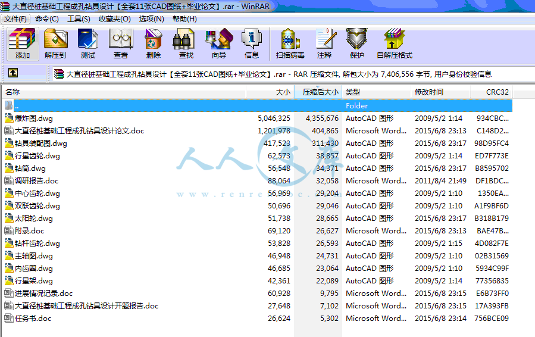Open the 查看 (View) tool
The height and width of the screenshot is (337, 535).
(x=121, y=43)
